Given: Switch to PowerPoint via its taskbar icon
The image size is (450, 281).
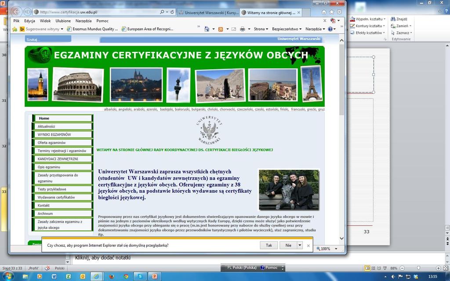Looking at the screenshot, I should [154, 276].
